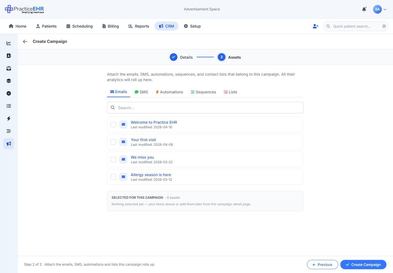393x273 pixels.
Task: Click the Your first visit envelope icon
Action: click(x=123, y=142)
